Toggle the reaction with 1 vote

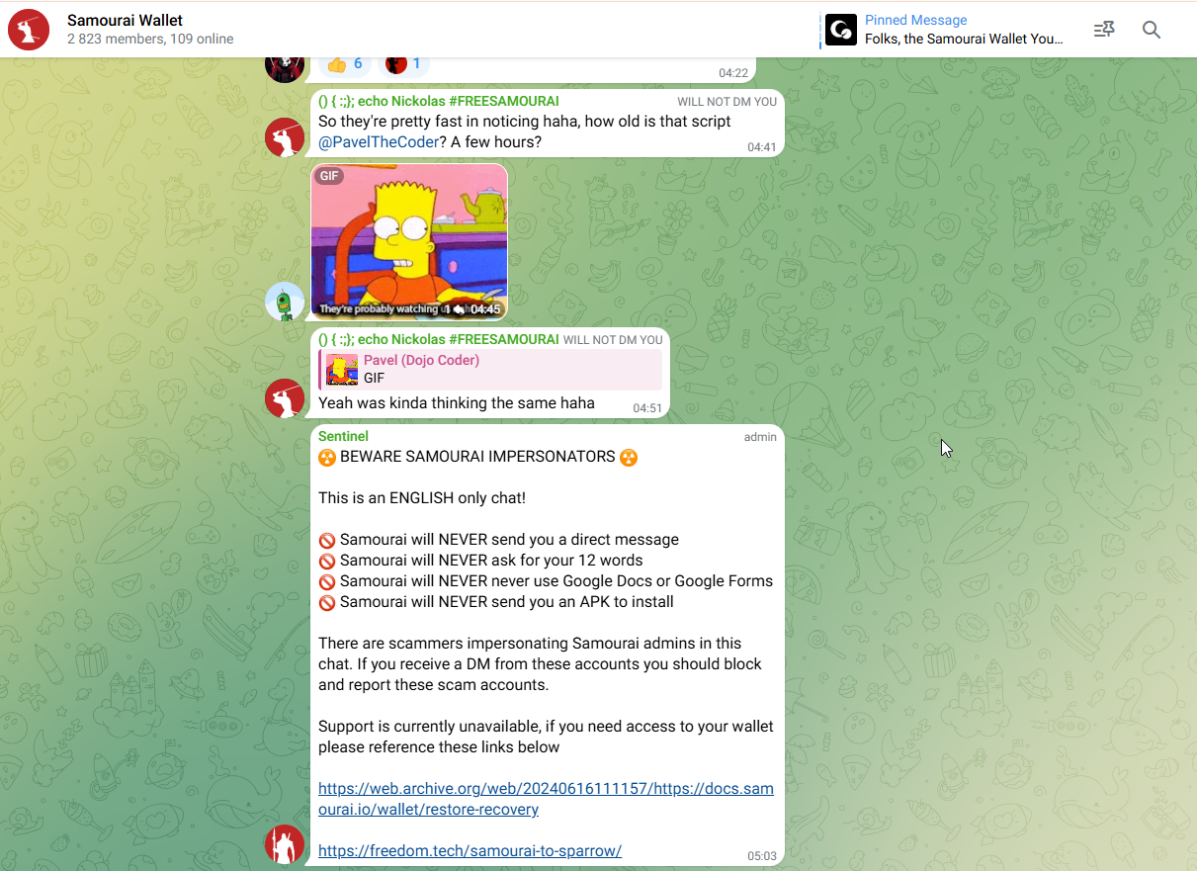pyautogui.click(x=403, y=64)
